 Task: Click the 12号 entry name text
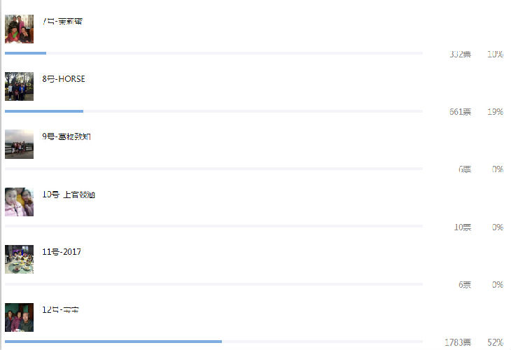click(x=60, y=309)
